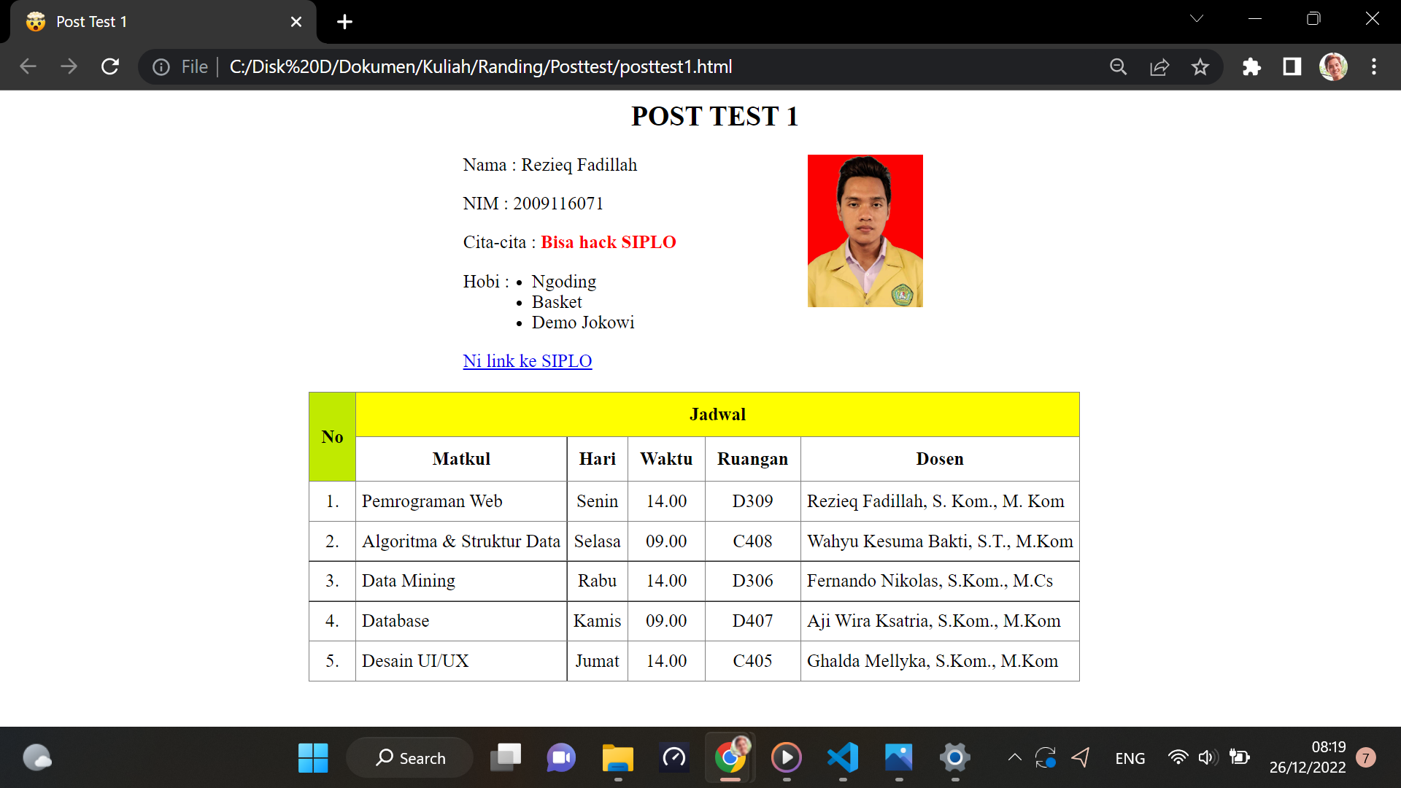Click the Chrome browser icon in the taskbar
Screen dimensions: 1401x788
click(730, 758)
